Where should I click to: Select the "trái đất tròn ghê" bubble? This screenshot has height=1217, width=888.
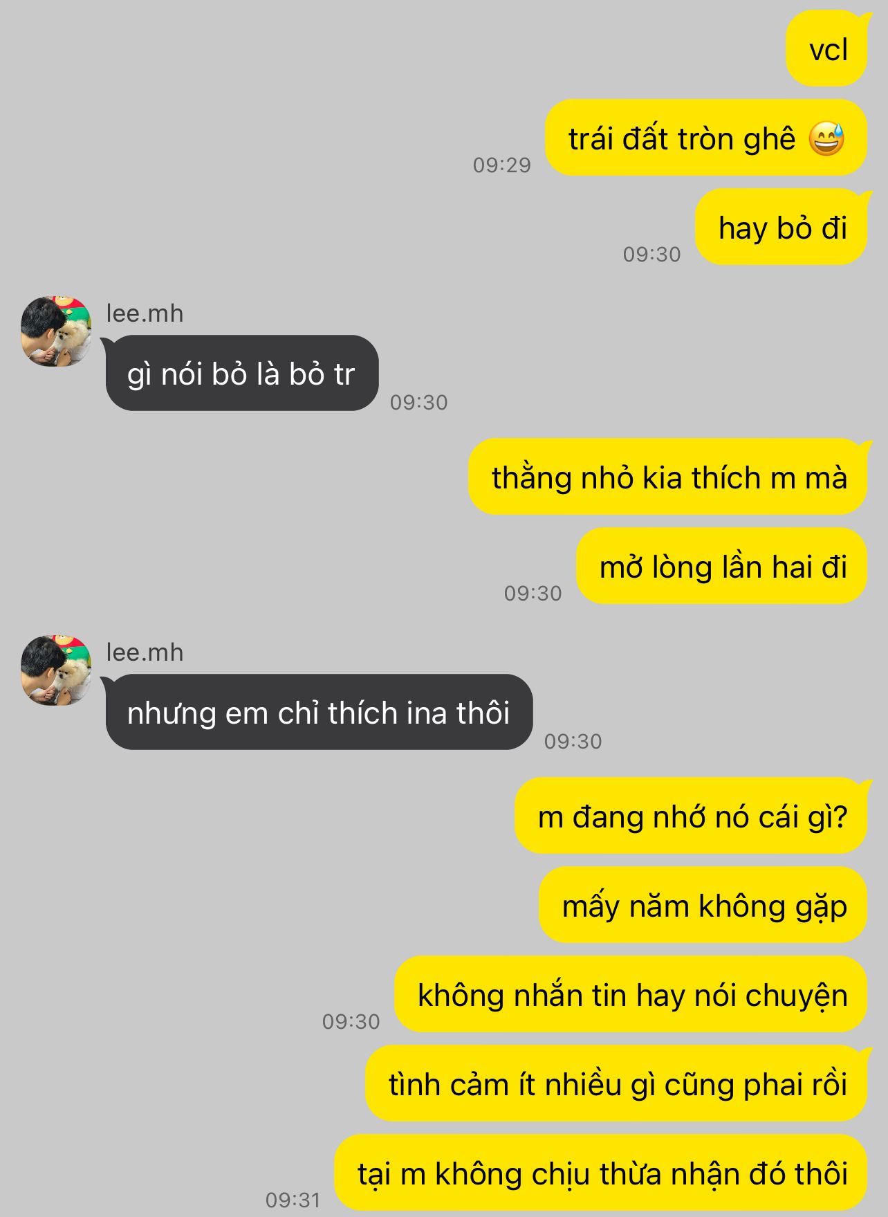(x=706, y=138)
